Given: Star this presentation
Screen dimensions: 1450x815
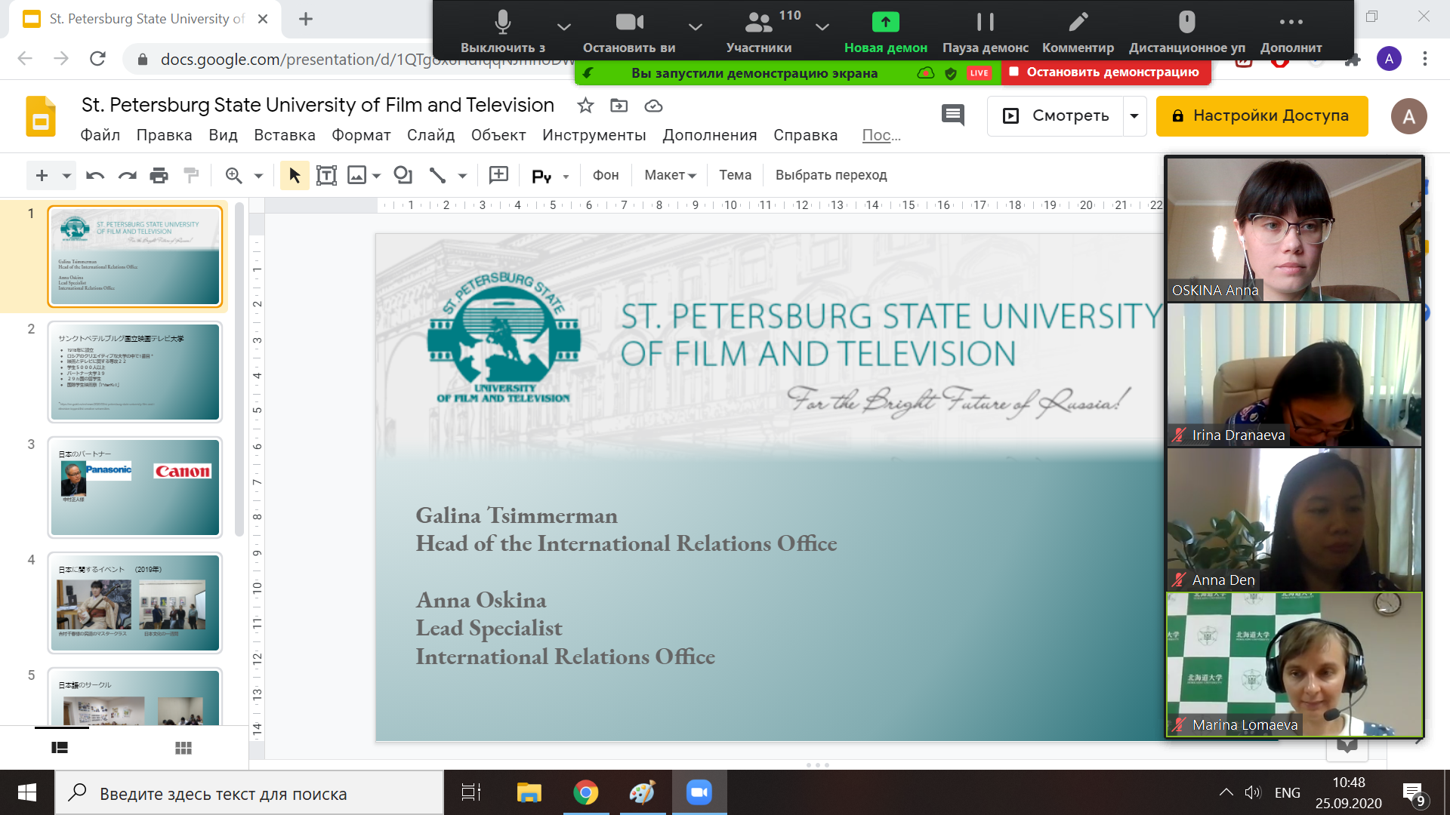Looking at the screenshot, I should click(585, 106).
